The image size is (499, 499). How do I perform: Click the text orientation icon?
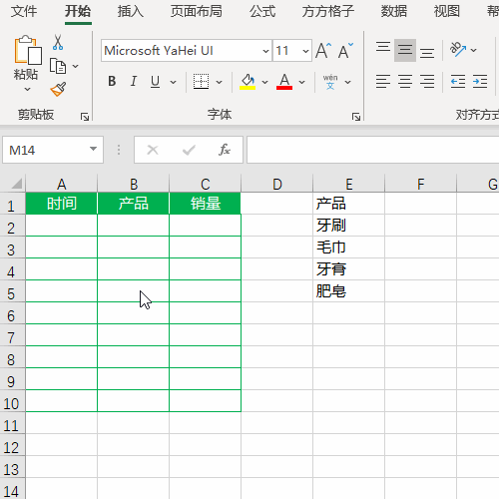pyautogui.click(x=458, y=50)
